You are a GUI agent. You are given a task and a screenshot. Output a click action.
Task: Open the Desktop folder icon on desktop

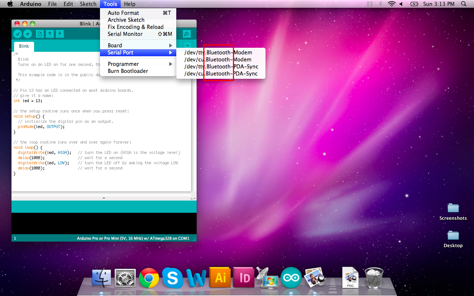(x=453, y=236)
